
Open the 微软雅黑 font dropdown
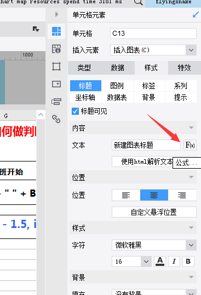tap(191, 245)
